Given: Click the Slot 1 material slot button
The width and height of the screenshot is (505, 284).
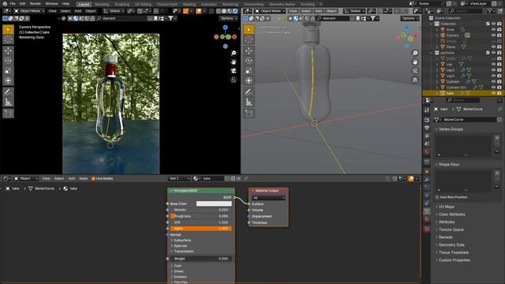Looking at the screenshot, I should click(179, 178).
